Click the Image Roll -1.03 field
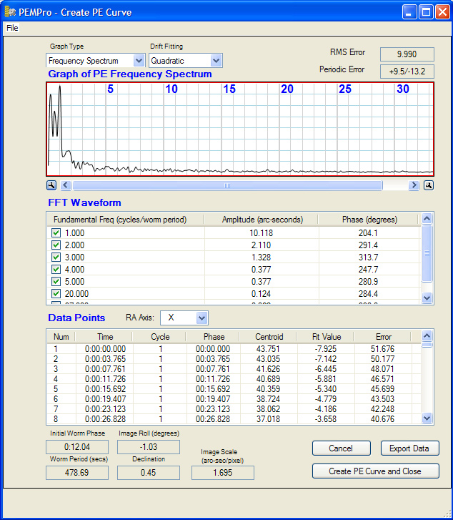This screenshot has width=453, height=520. 149,447
